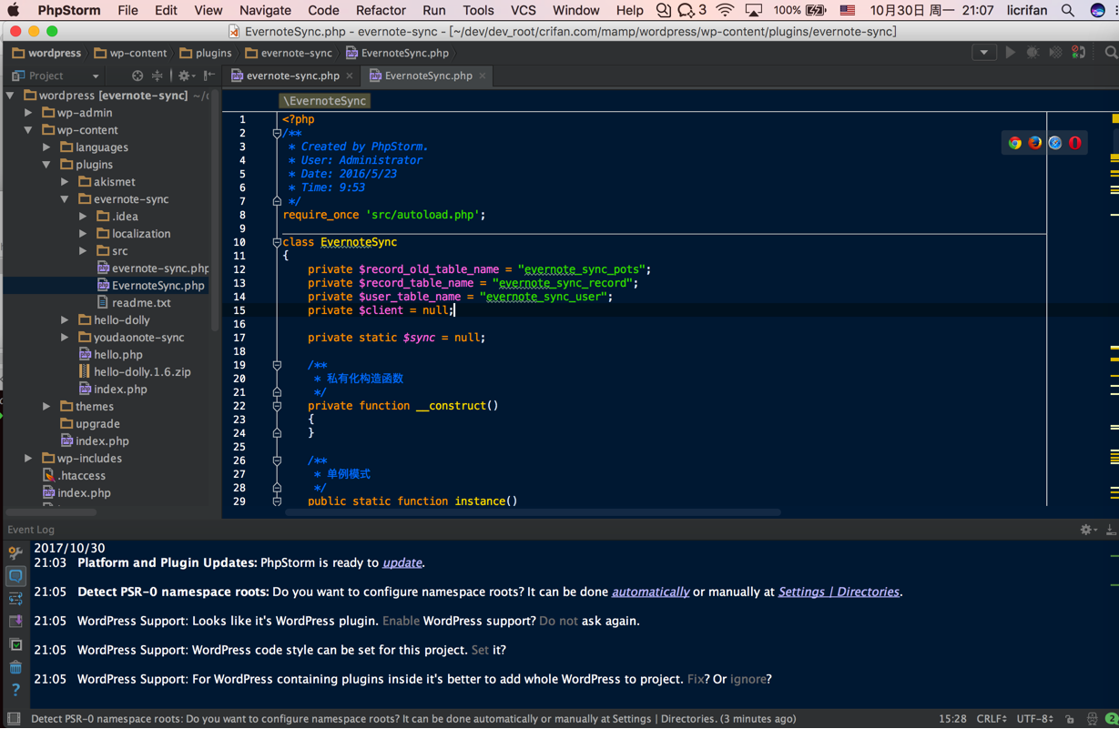Select readme.txt in the project tree
This screenshot has width=1119, height=729.
[141, 302]
